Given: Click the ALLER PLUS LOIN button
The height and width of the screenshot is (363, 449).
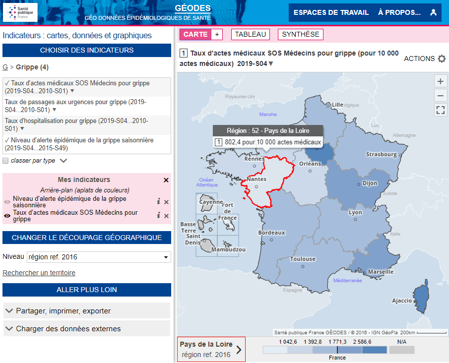Looking at the screenshot, I should (x=87, y=290).
